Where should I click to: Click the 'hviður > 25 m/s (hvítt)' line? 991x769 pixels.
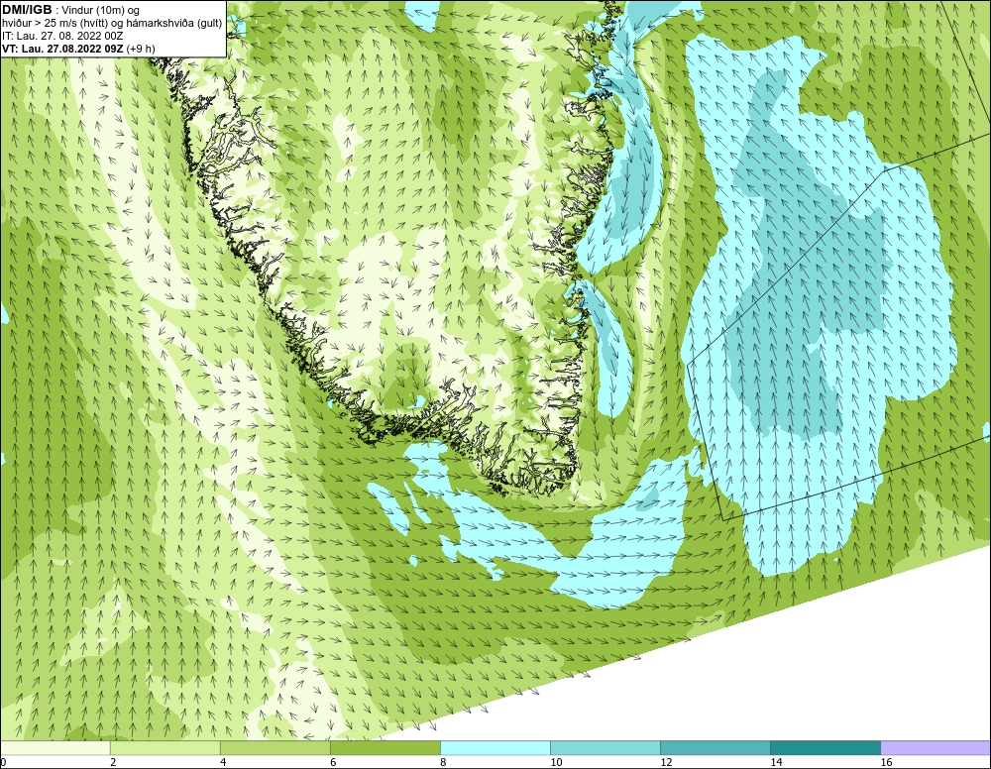click(55, 24)
